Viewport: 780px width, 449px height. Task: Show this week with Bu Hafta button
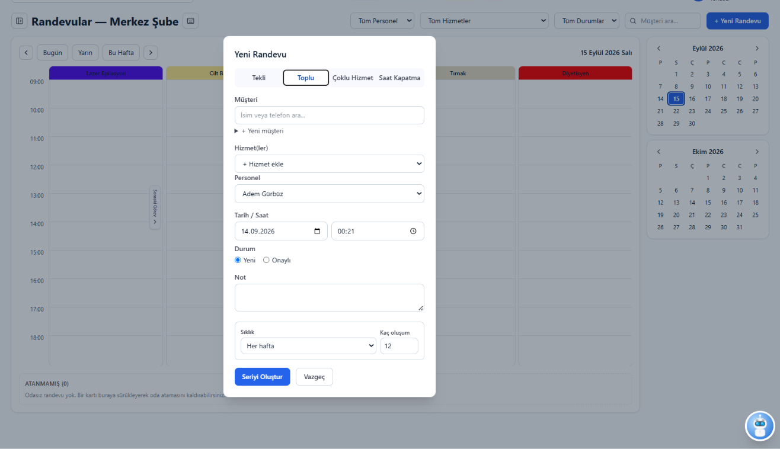121,53
